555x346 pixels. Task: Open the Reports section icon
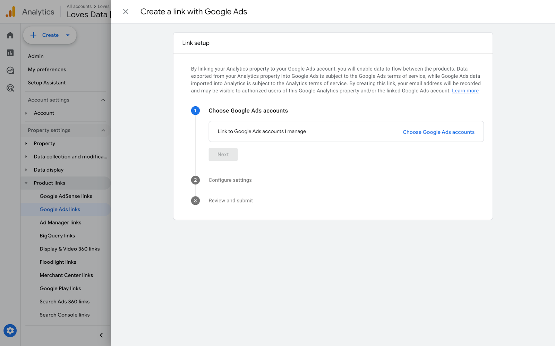[x=10, y=53]
